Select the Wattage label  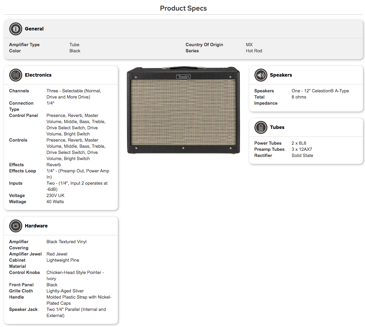pos(18,202)
